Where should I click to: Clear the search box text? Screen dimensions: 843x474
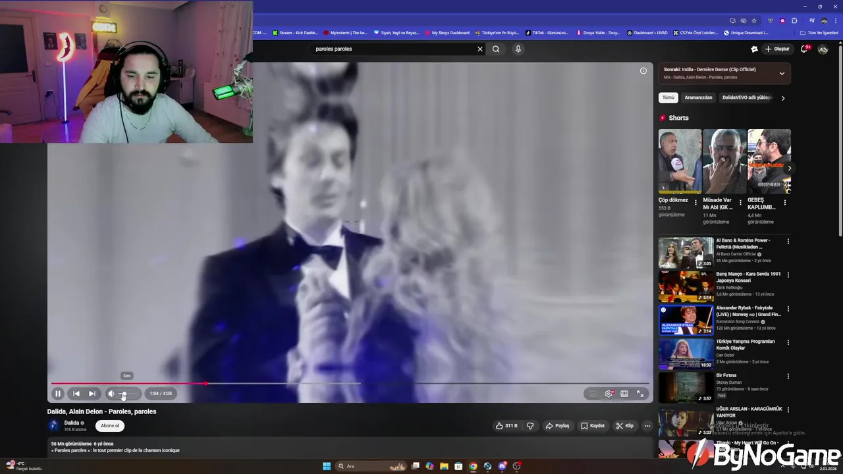pyautogui.click(x=480, y=49)
